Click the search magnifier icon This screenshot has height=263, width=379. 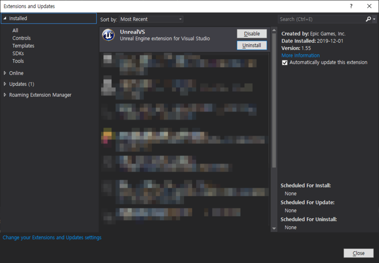click(368, 19)
